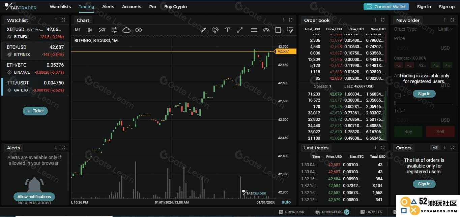Image resolution: width=460 pixels, height=217 pixels.
Task: Click the 42,679 bid price in Order book
Action: (x=336, y=94)
